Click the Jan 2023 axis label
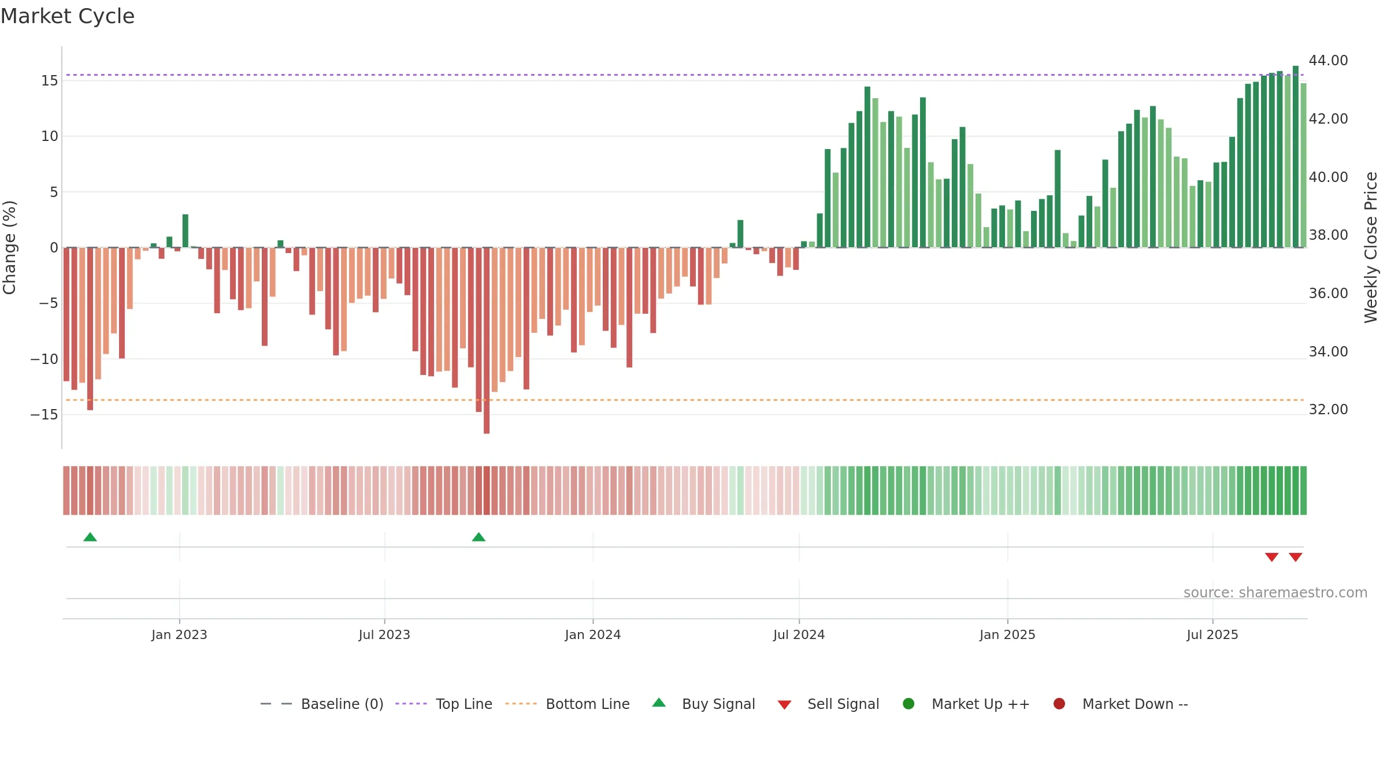The image size is (1387, 780). pos(179,634)
